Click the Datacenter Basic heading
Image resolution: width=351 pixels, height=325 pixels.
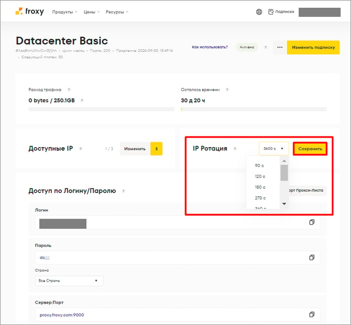[62, 41]
